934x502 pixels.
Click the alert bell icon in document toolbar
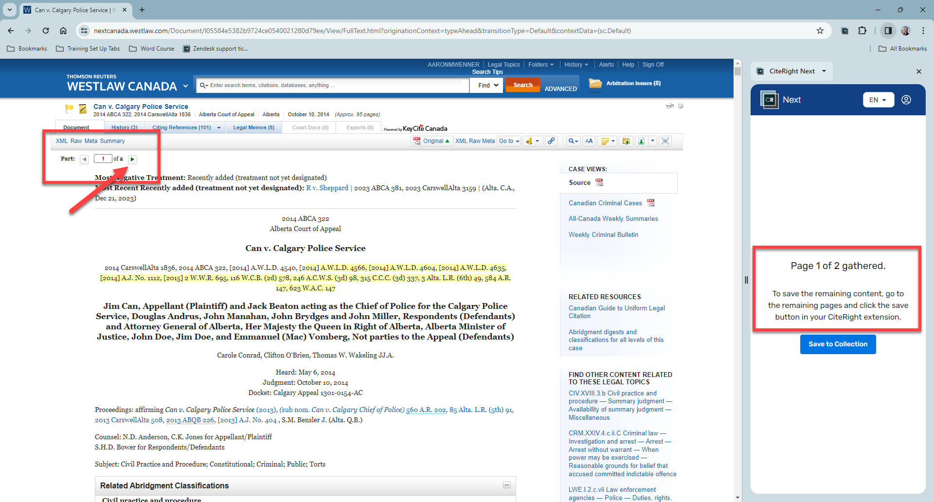[x=529, y=141]
